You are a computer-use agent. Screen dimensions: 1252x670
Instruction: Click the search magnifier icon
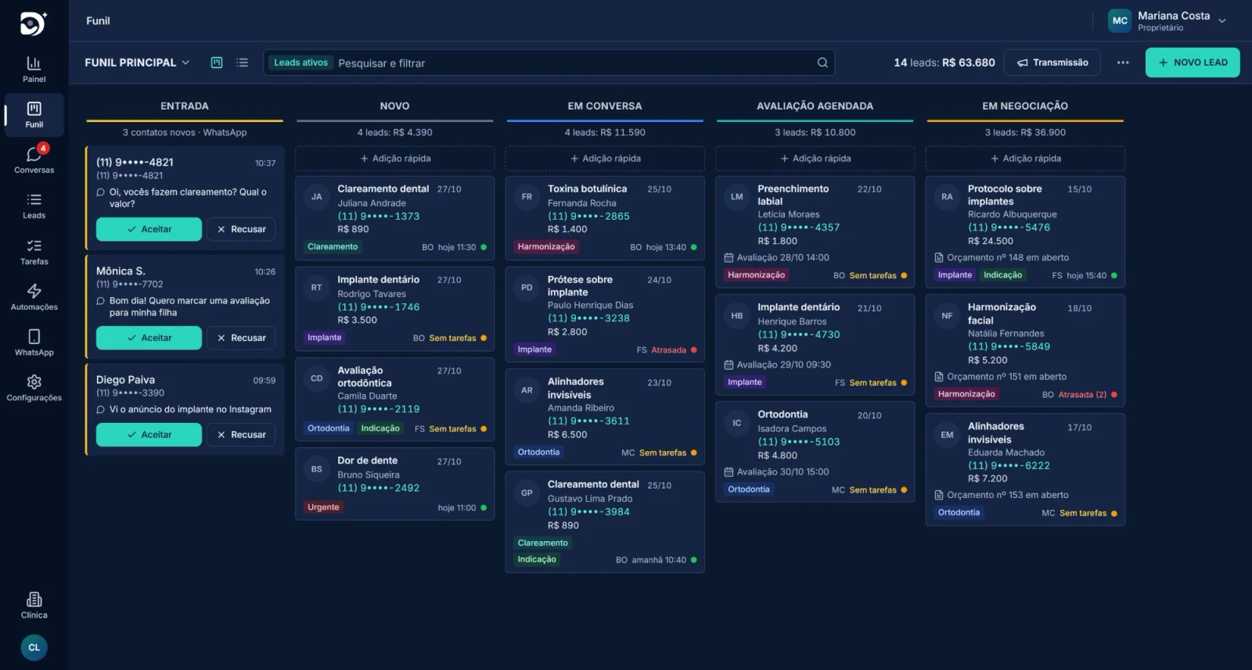(x=822, y=63)
